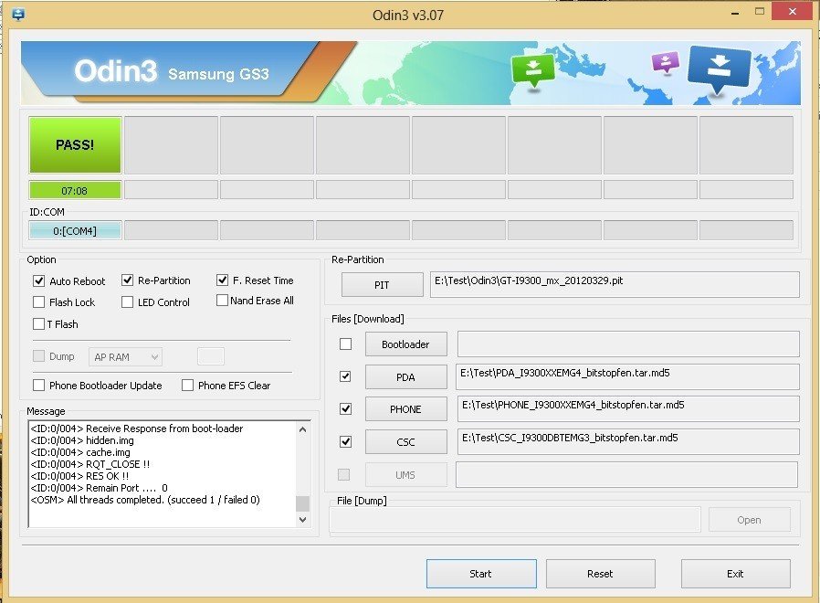This screenshot has height=603, width=820.
Task: Uncheck the PHONE file checkbox
Action: click(x=345, y=408)
